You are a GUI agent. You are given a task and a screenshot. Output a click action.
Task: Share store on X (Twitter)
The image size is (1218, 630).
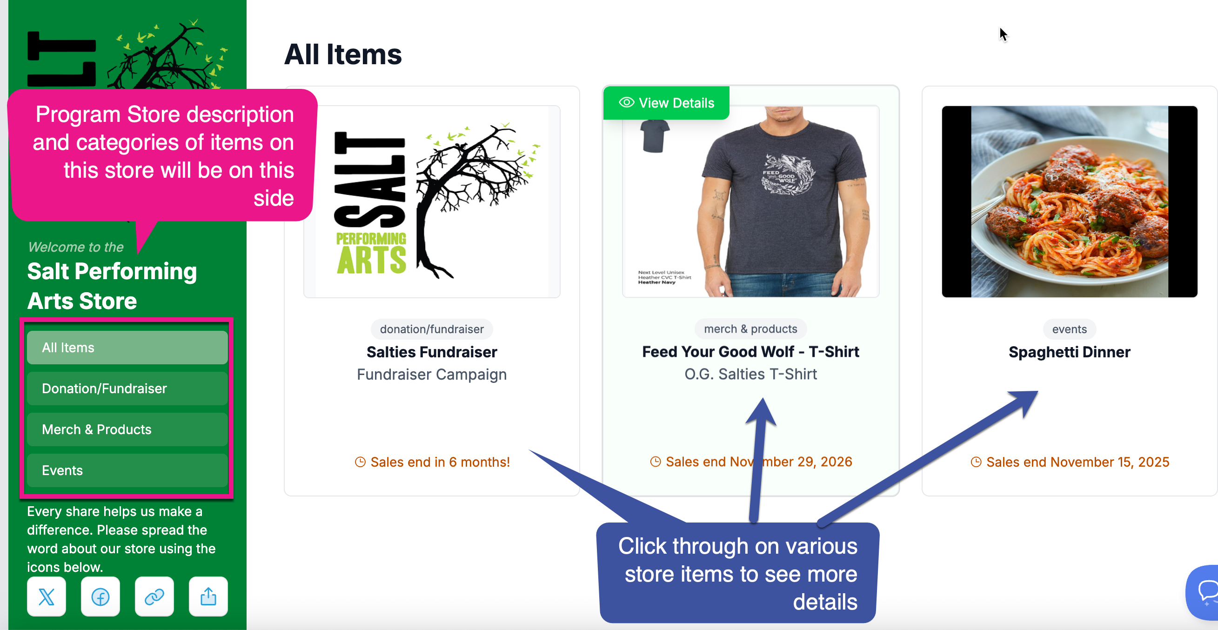[47, 596]
